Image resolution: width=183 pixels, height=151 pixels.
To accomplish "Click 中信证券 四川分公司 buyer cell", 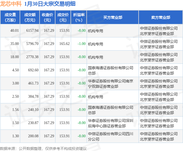I will (111, 136).
